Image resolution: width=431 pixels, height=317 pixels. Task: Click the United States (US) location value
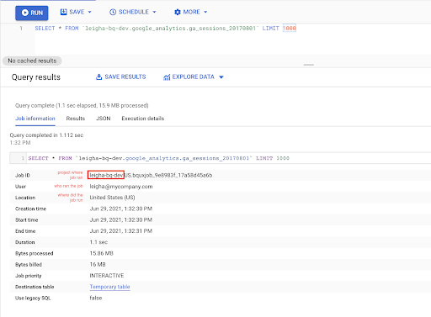coord(112,198)
